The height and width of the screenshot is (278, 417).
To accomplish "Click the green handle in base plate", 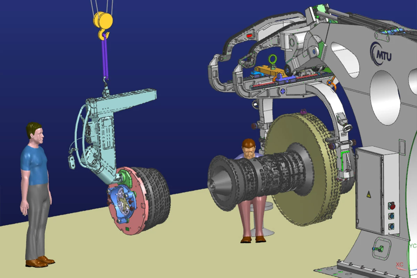I will coord(378,249).
